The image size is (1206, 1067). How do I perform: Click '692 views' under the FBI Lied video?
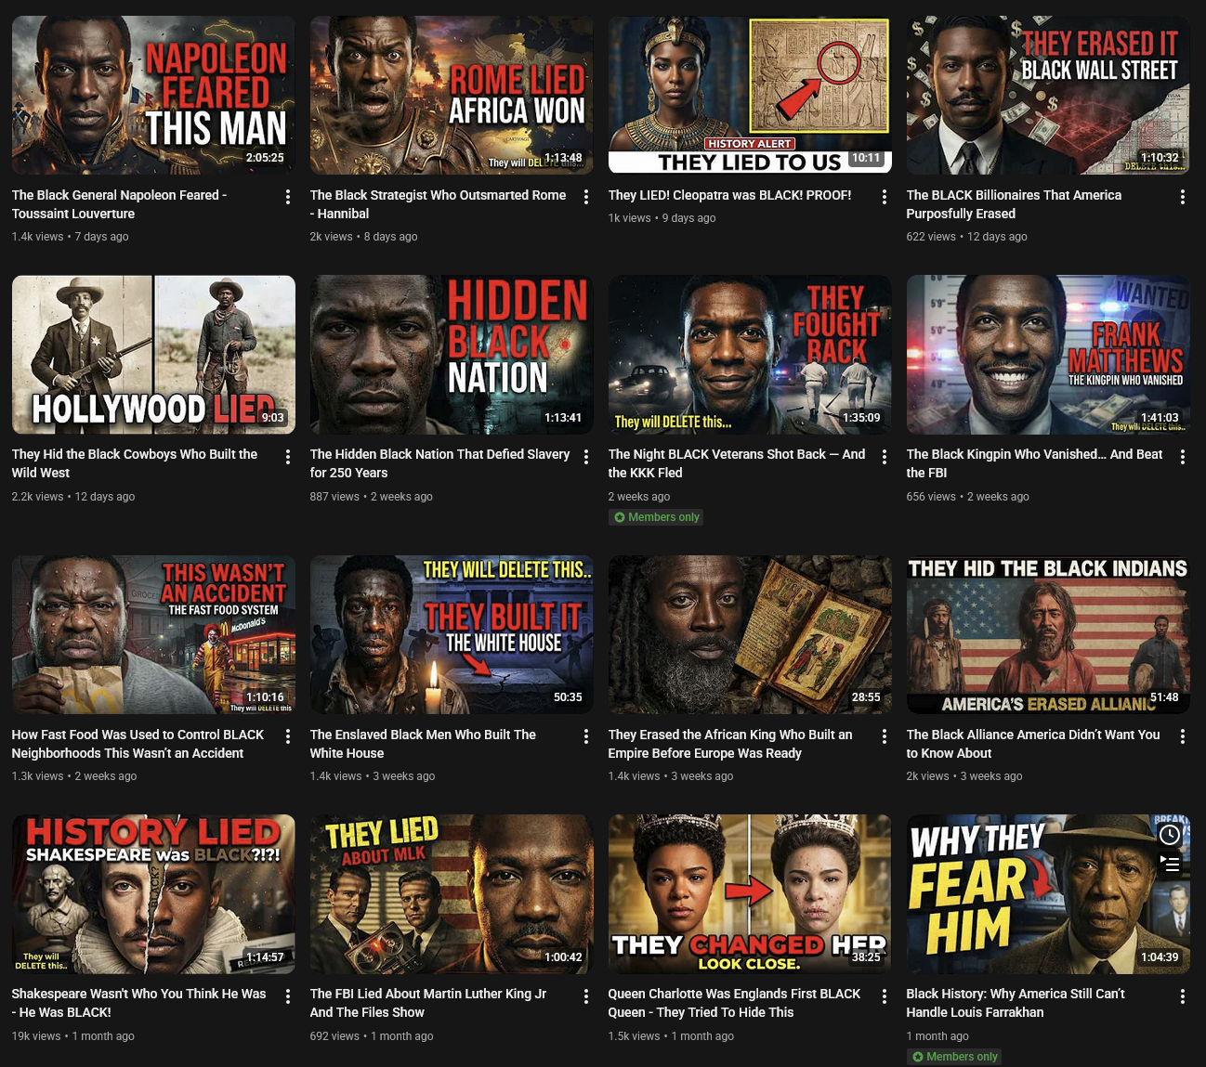tap(334, 1036)
